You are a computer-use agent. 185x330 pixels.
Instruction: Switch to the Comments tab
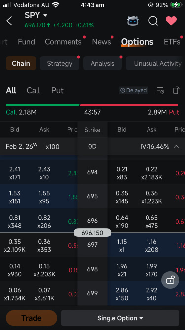[x=63, y=42]
